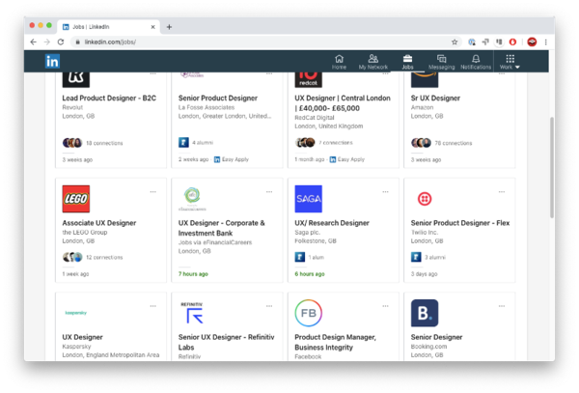
Task: Open options menu on Product Design Manager card
Action: pyautogui.click(x=385, y=306)
